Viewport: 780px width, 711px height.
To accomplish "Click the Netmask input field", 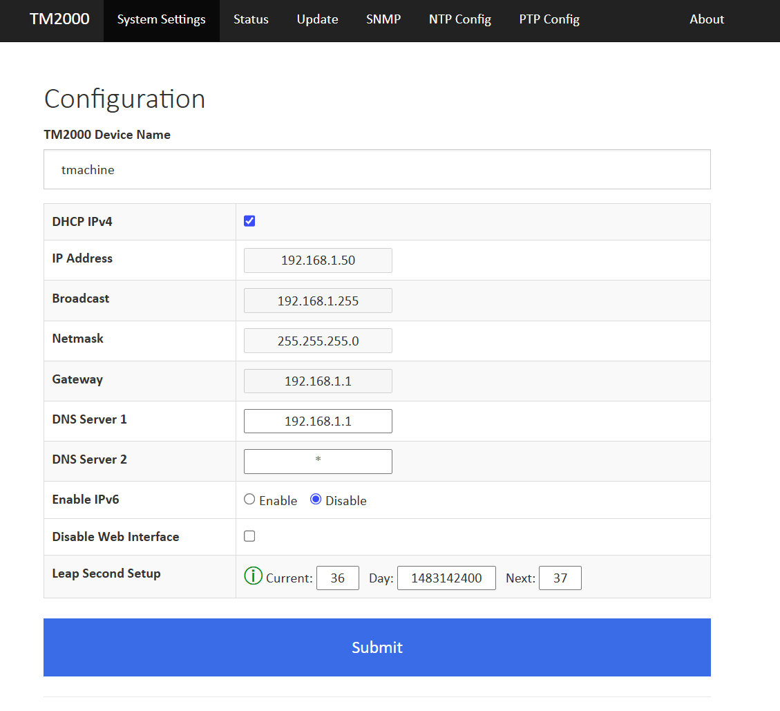I will tap(318, 341).
